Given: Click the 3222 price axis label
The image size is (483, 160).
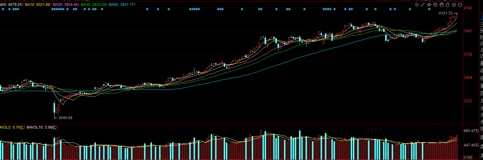Looking at the screenshot, I should click(x=468, y=101).
